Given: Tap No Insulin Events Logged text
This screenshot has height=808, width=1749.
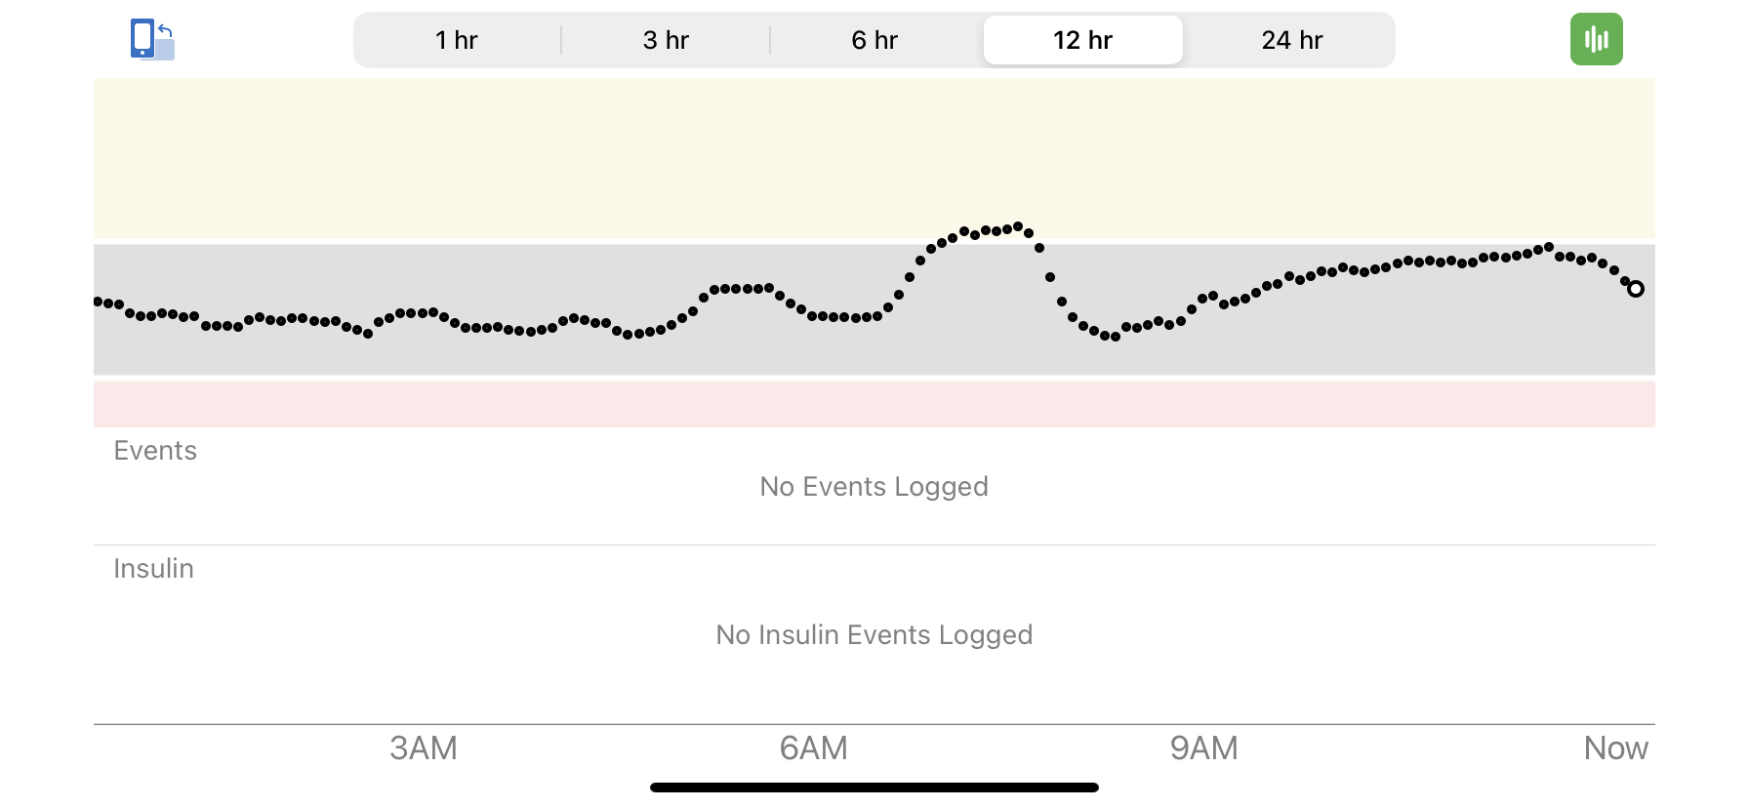Looking at the screenshot, I should pos(874,634).
